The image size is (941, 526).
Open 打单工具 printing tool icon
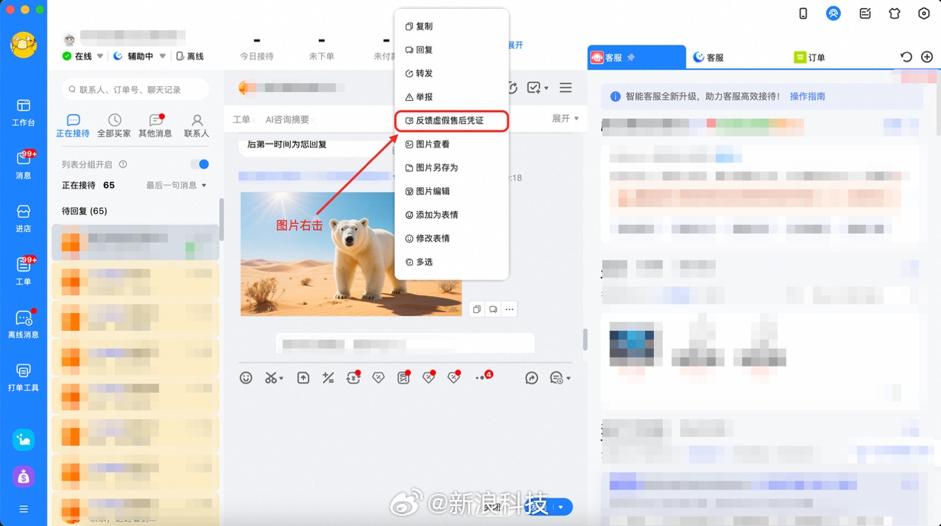pos(24,377)
